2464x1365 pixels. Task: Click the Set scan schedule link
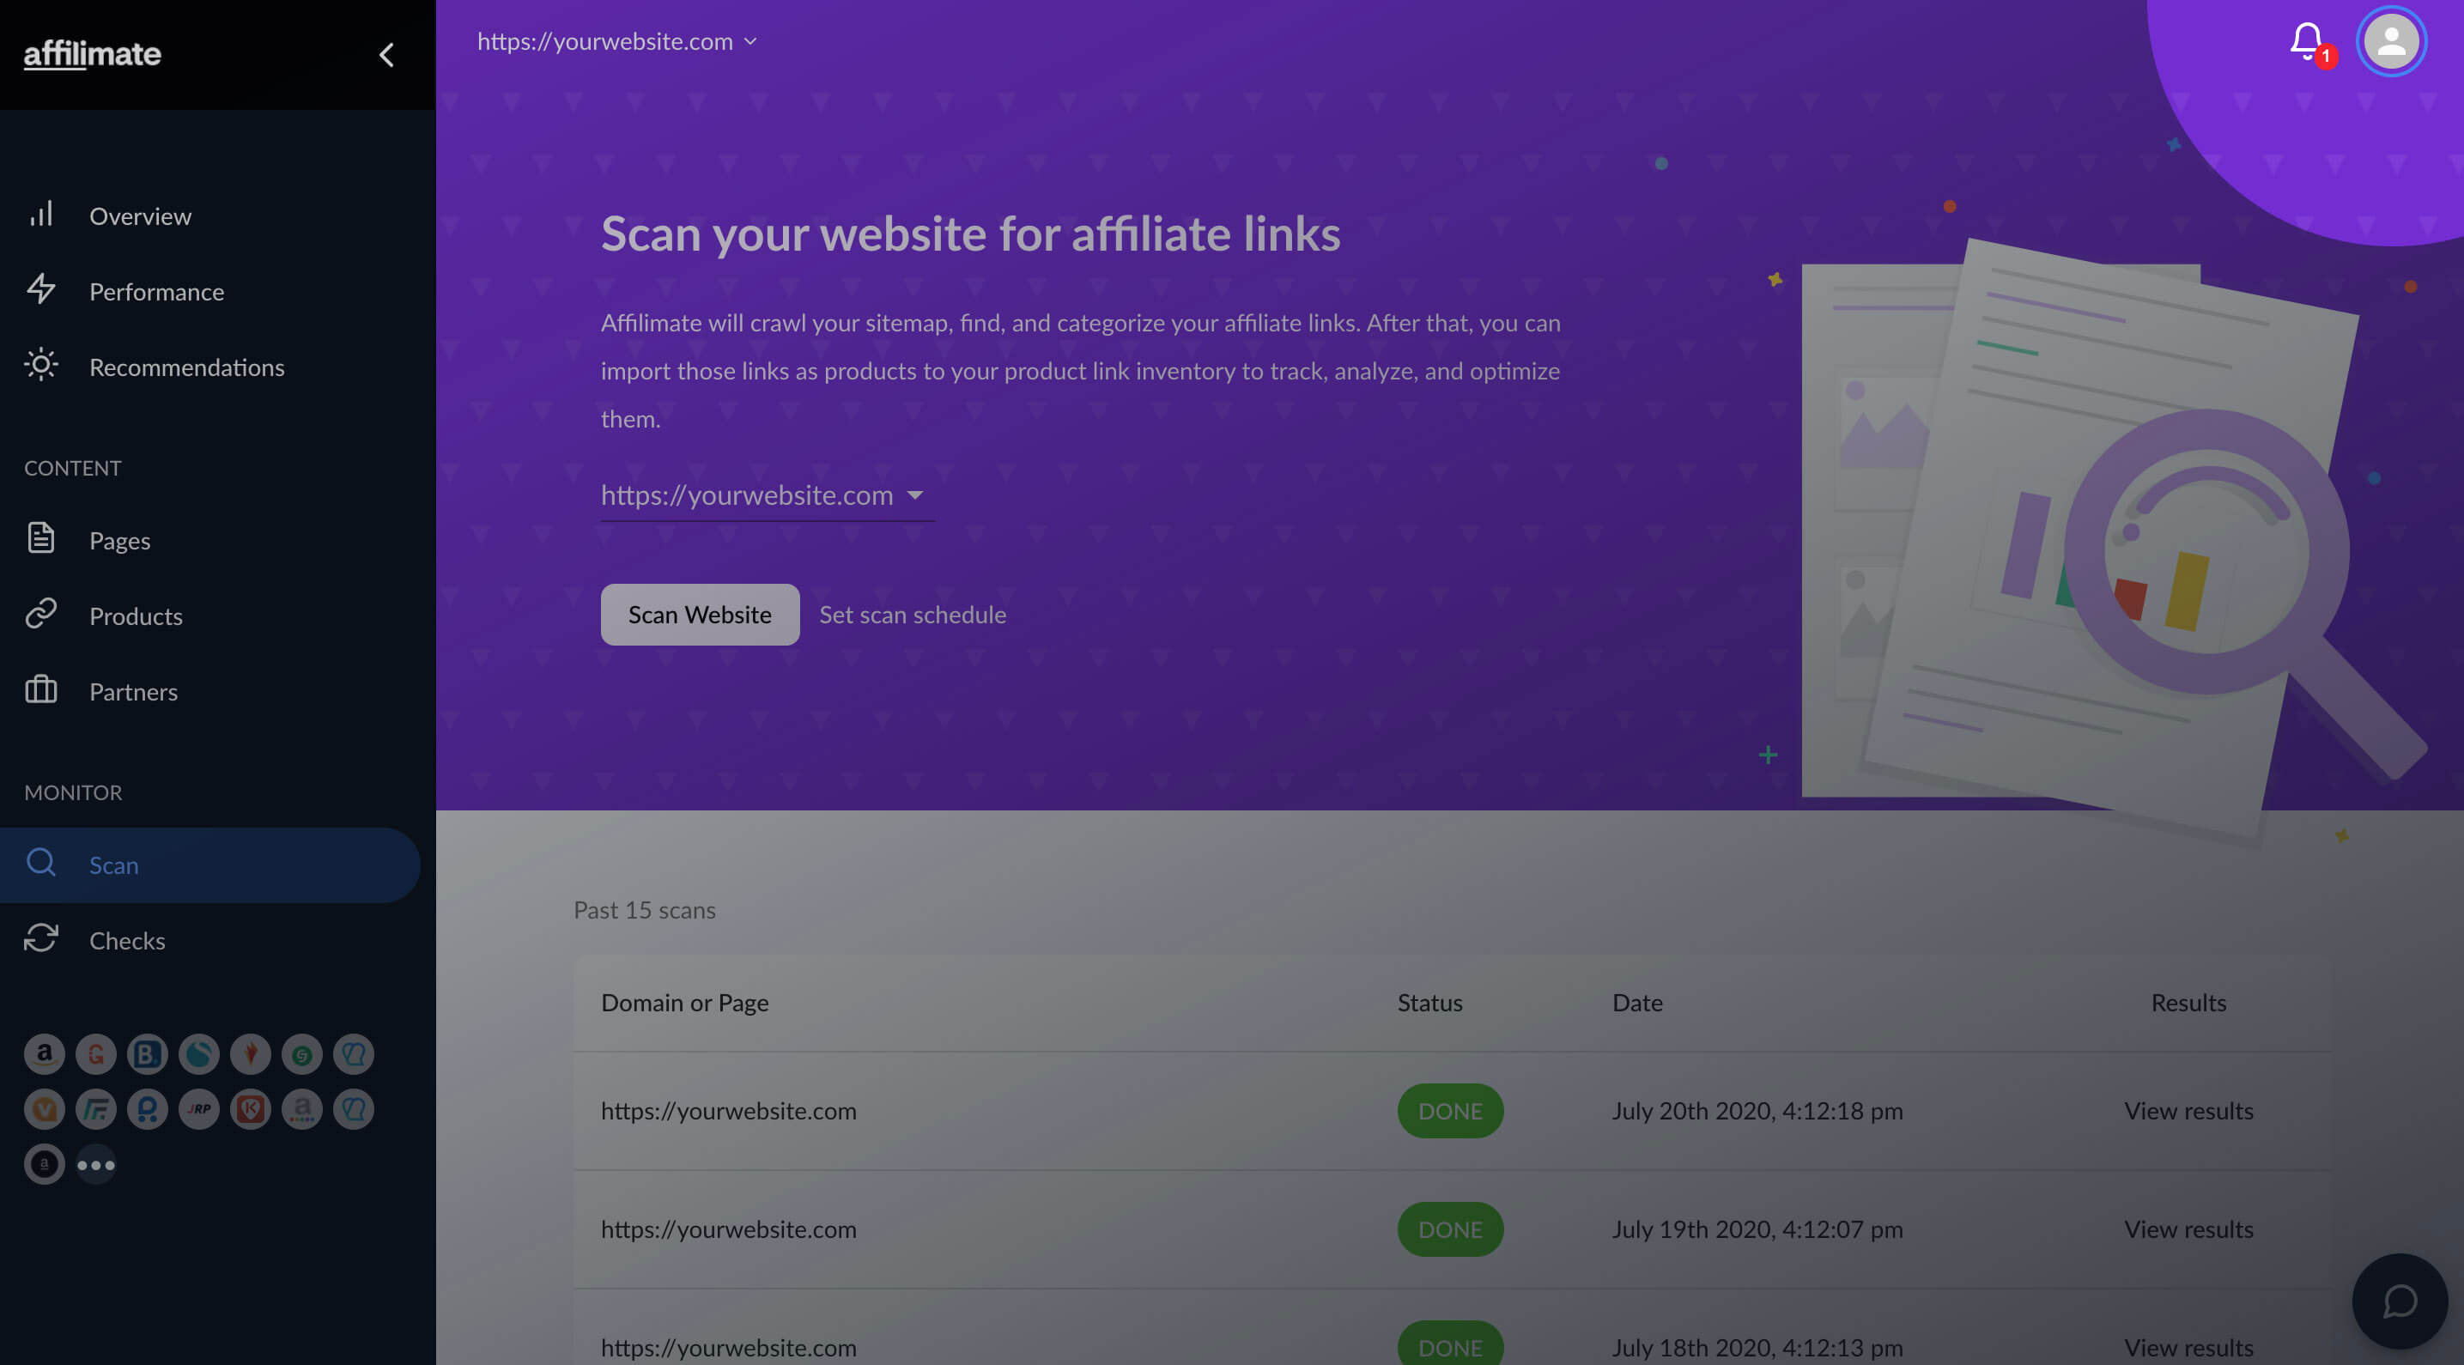tap(913, 614)
